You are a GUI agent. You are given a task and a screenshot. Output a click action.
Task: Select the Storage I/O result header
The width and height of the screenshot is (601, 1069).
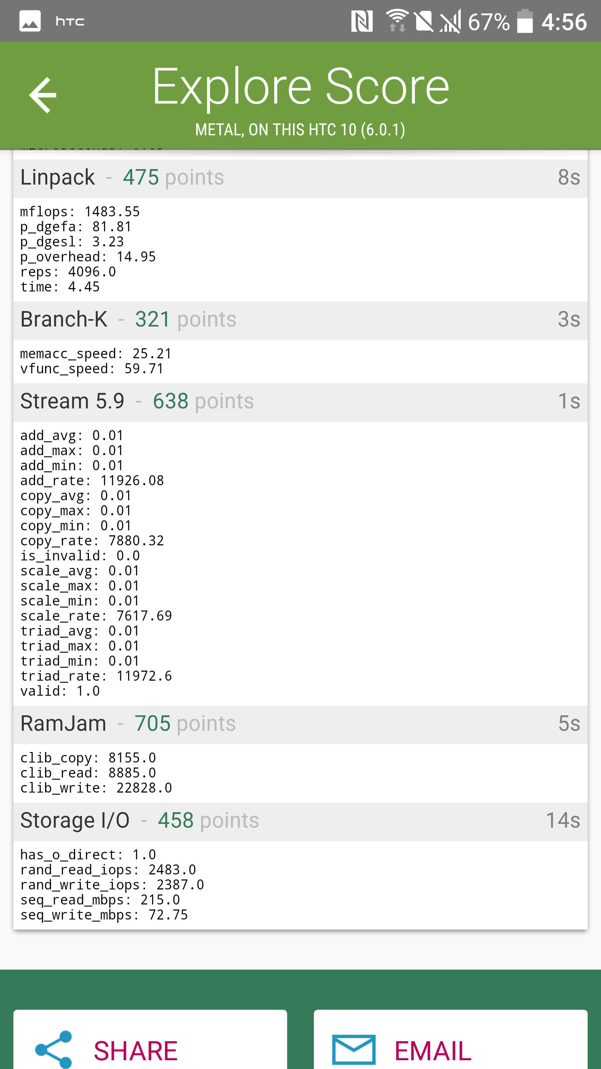click(300, 821)
